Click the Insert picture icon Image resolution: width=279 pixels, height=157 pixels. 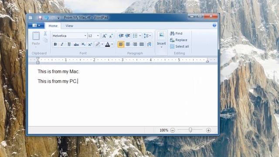point(162,35)
